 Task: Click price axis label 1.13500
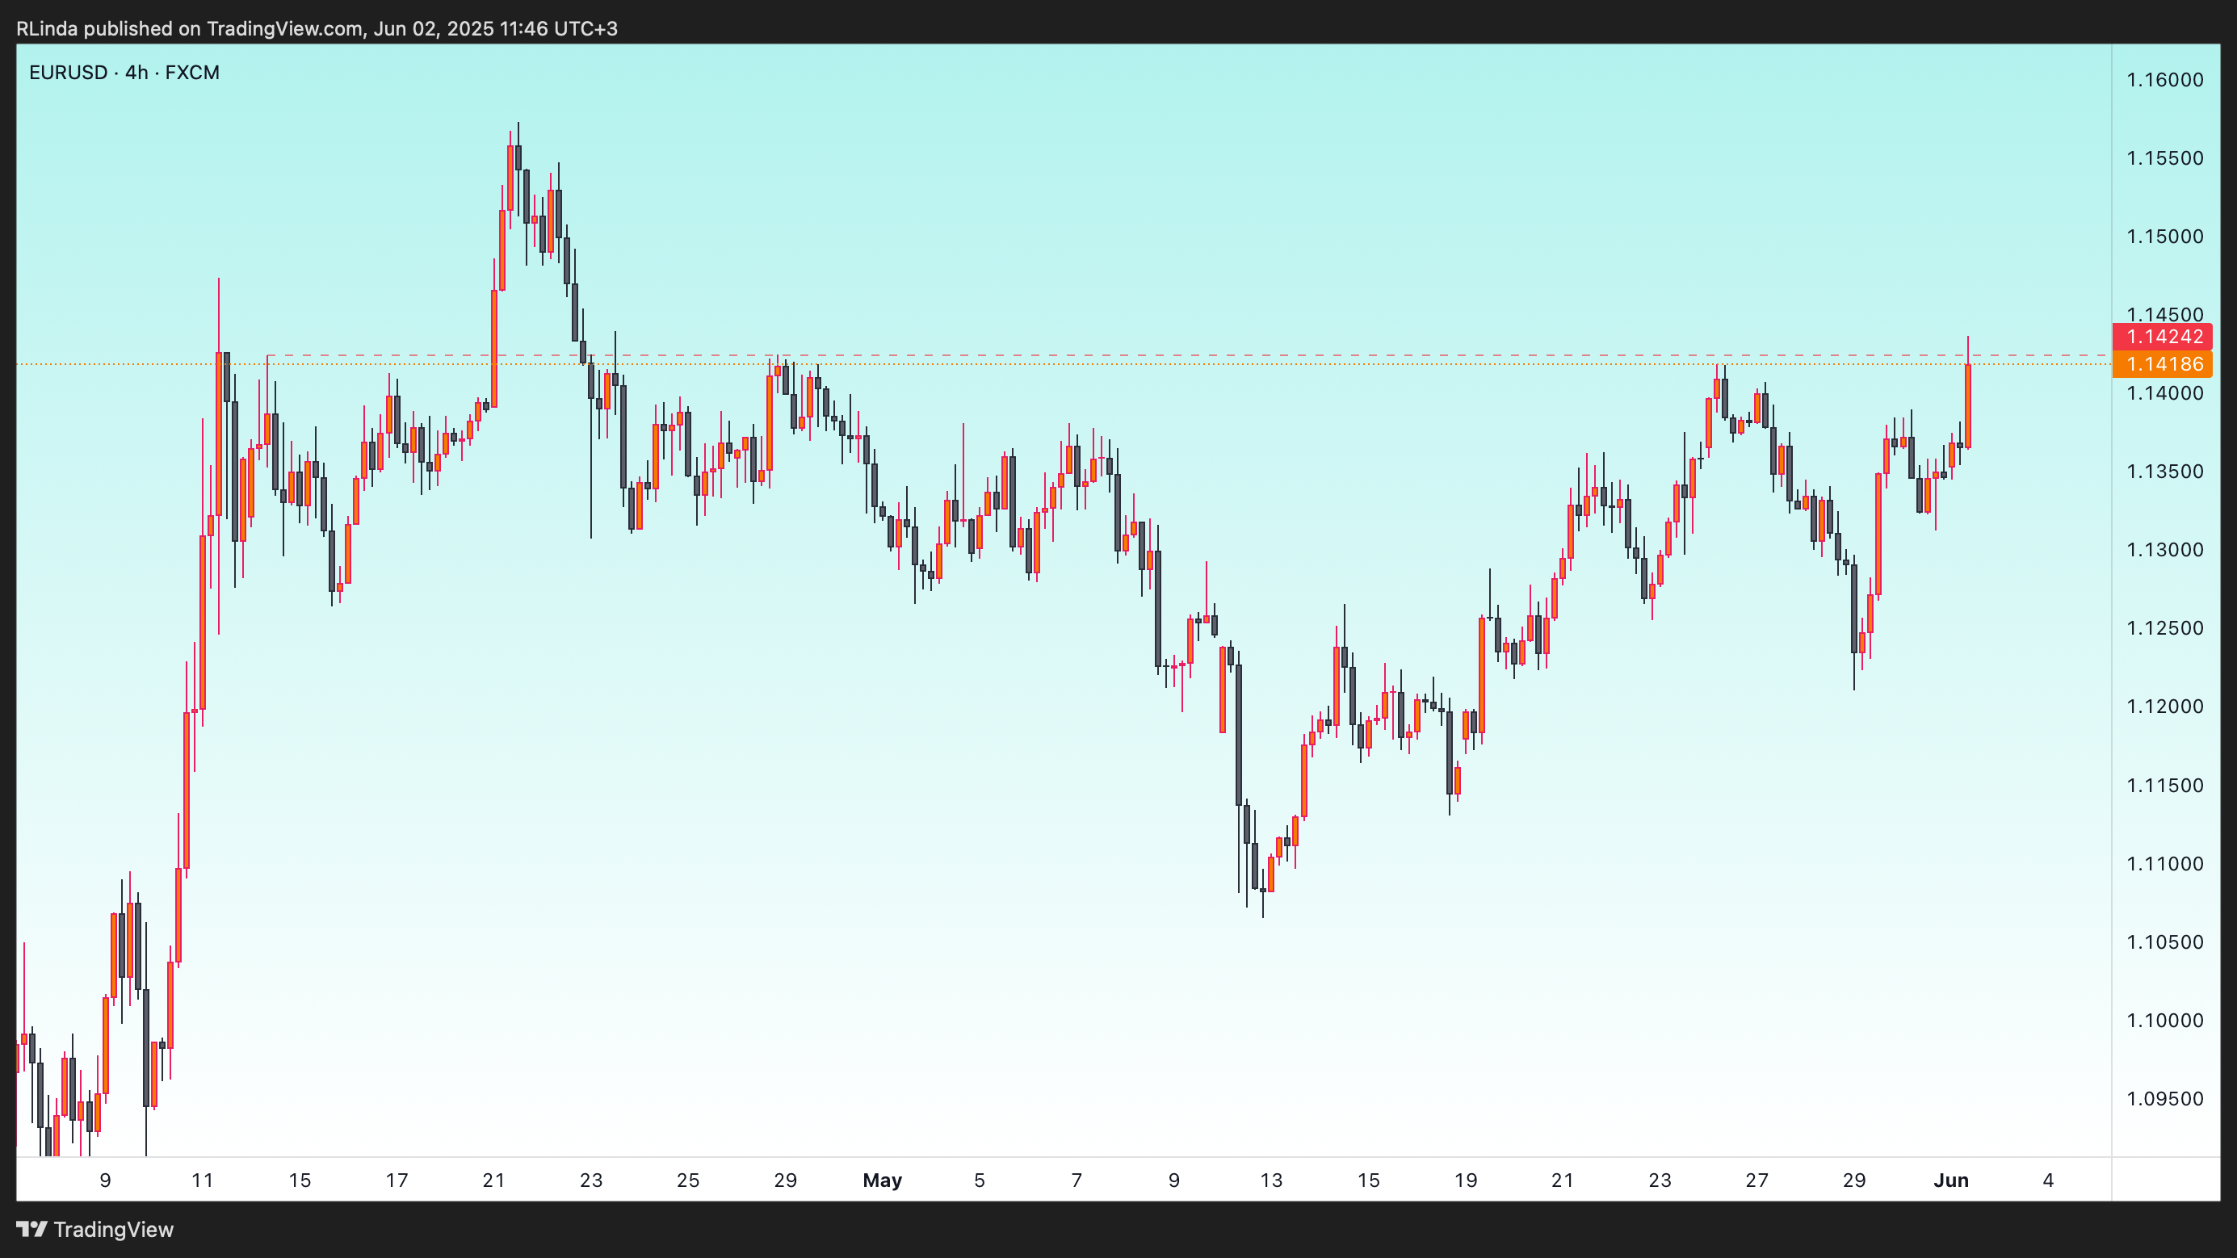tap(2164, 472)
